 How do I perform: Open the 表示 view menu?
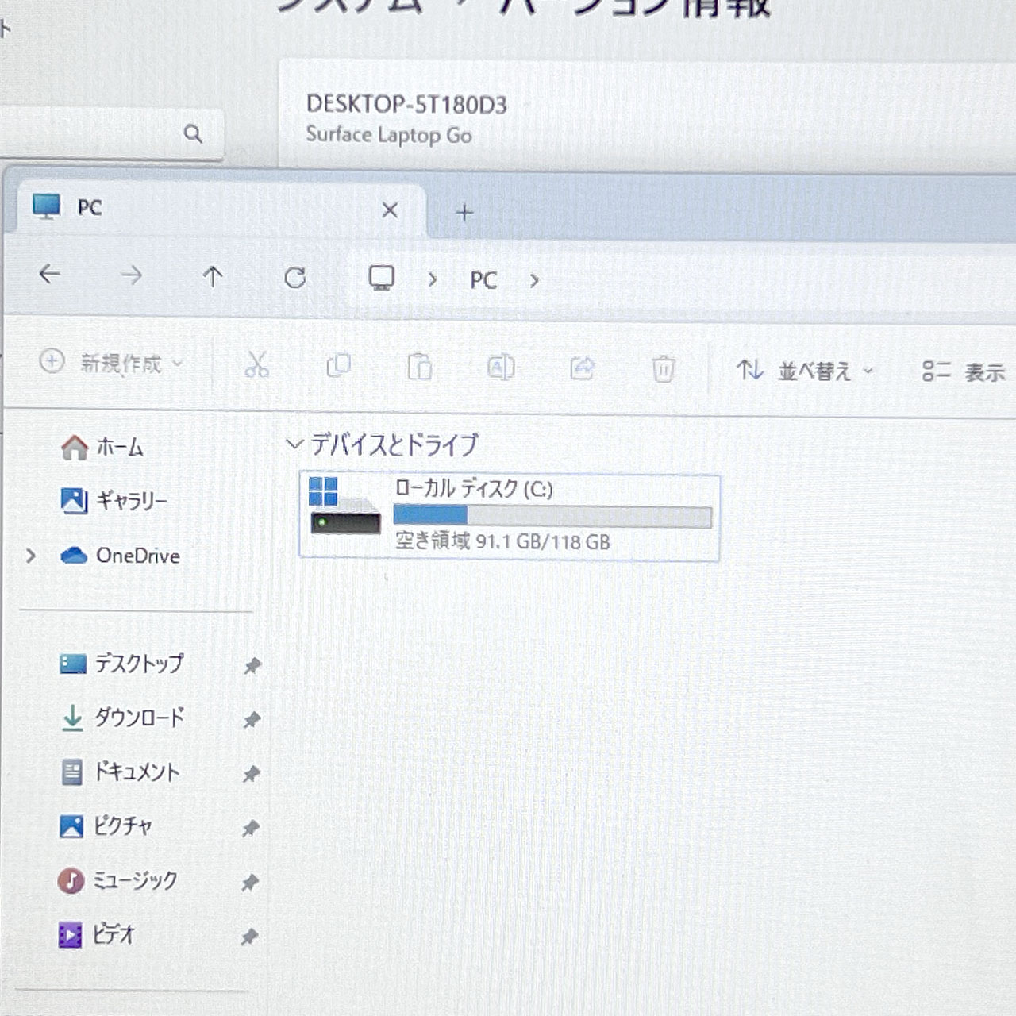(x=964, y=371)
